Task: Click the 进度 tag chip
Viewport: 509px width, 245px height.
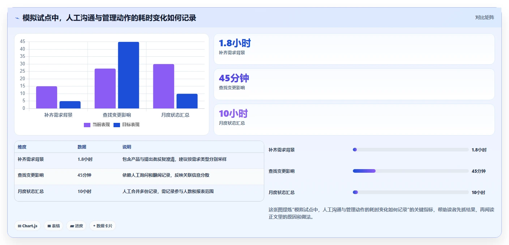Action: [76, 226]
